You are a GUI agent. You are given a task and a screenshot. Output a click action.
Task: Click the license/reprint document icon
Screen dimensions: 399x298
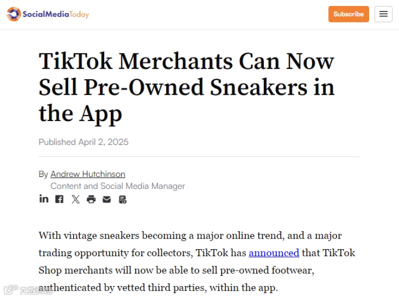[x=123, y=199]
